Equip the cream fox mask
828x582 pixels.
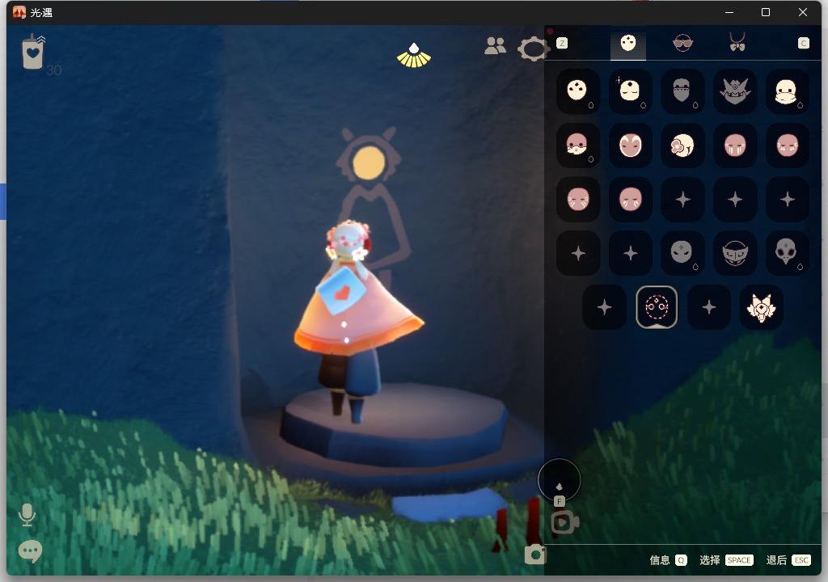tap(761, 307)
